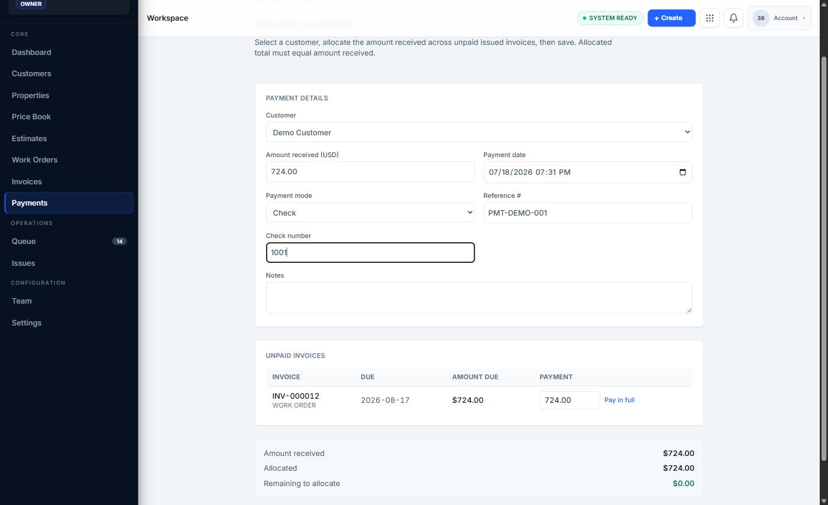Click due date 2026-08-17

tap(385, 400)
